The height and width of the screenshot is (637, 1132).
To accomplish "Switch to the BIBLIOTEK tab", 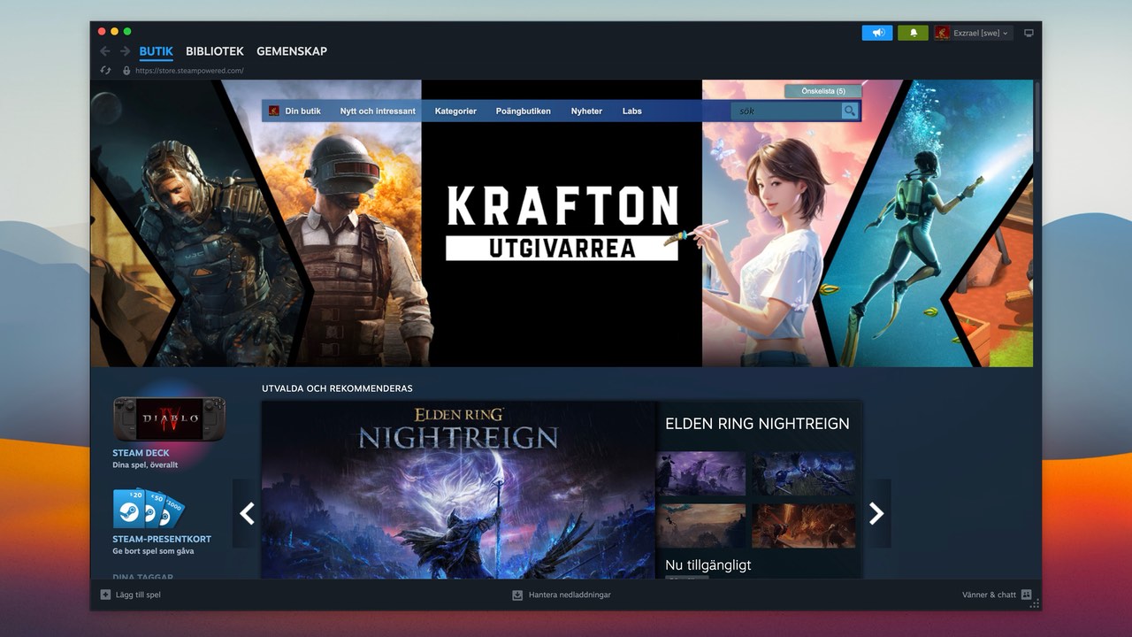I will [x=214, y=50].
